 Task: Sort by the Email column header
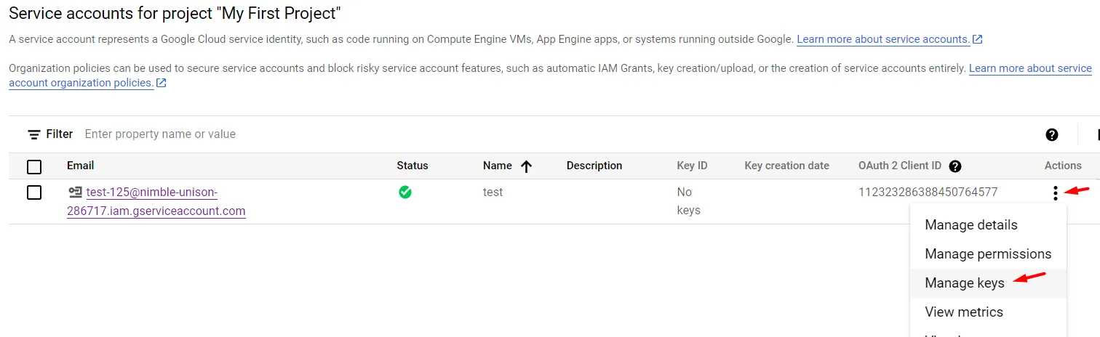coord(80,166)
